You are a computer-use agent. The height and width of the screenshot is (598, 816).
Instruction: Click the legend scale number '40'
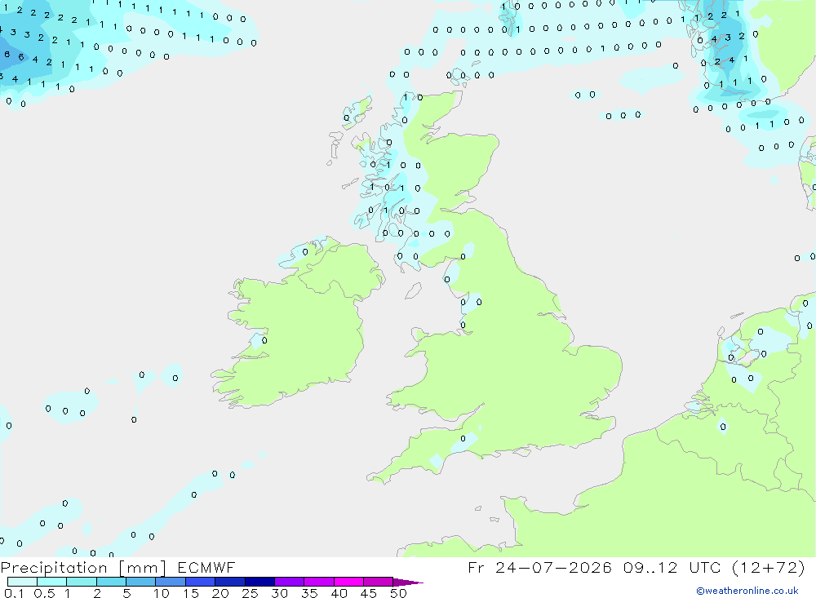[x=339, y=593]
